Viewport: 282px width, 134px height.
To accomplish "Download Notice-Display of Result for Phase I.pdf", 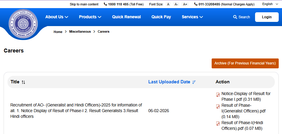I will pyautogui.click(x=246, y=96).
